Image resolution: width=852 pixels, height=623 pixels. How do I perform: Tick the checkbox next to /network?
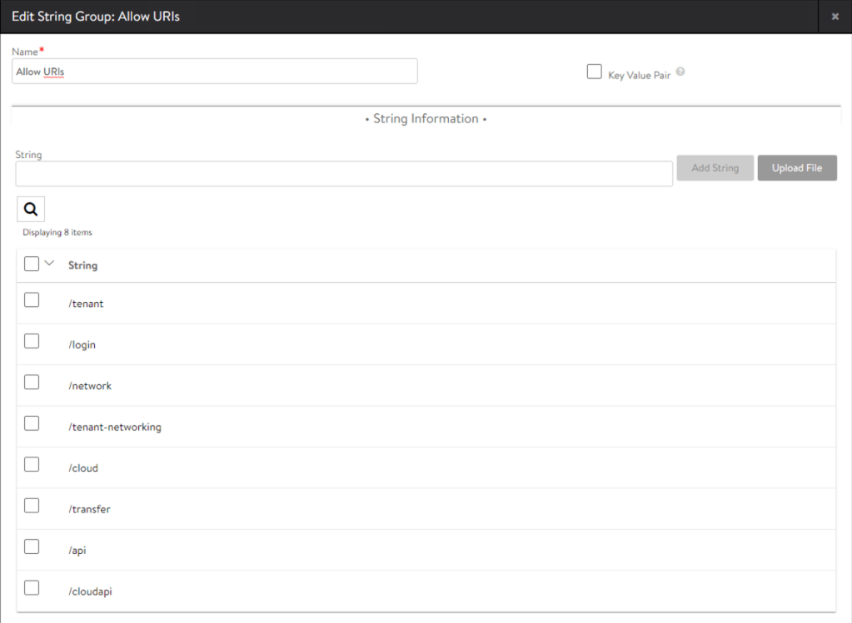coord(32,383)
